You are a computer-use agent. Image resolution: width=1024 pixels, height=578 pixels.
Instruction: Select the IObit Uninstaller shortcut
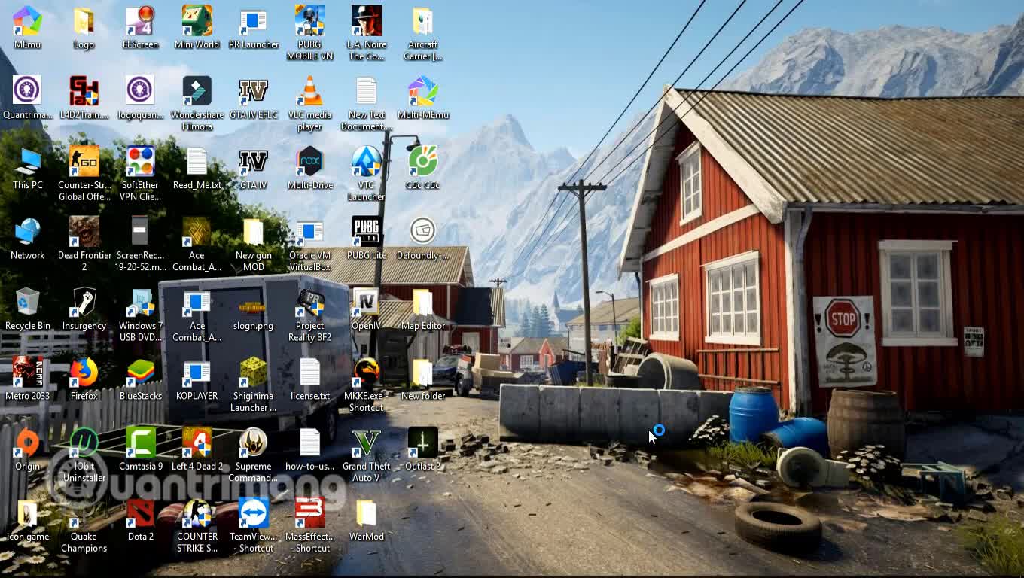pos(84,455)
